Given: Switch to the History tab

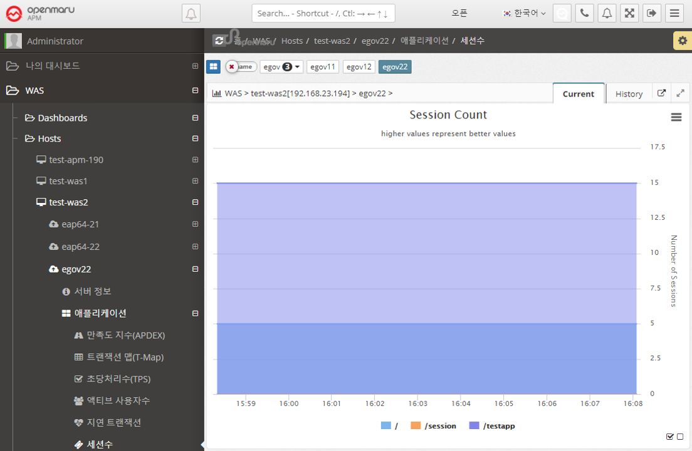Looking at the screenshot, I should pyautogui.click(x=629, y=94).
